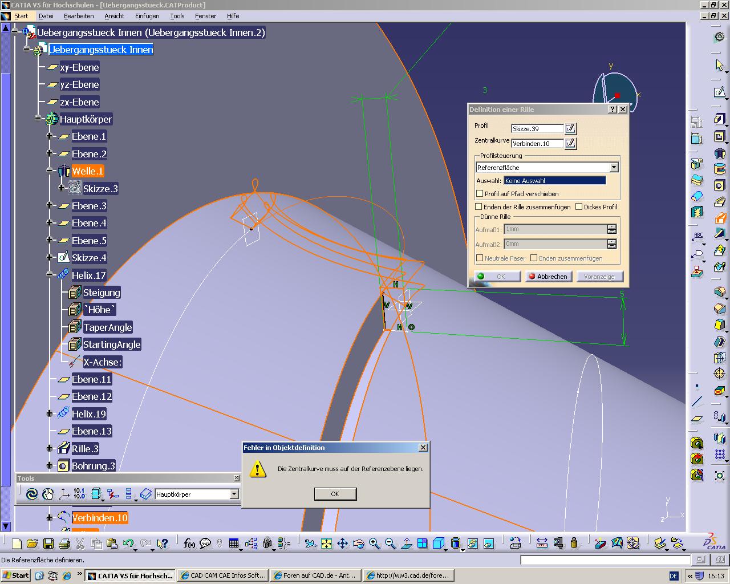Enable the 'Dickes Profil' checkbox
730x584 pixels.
tap(579, 206)
